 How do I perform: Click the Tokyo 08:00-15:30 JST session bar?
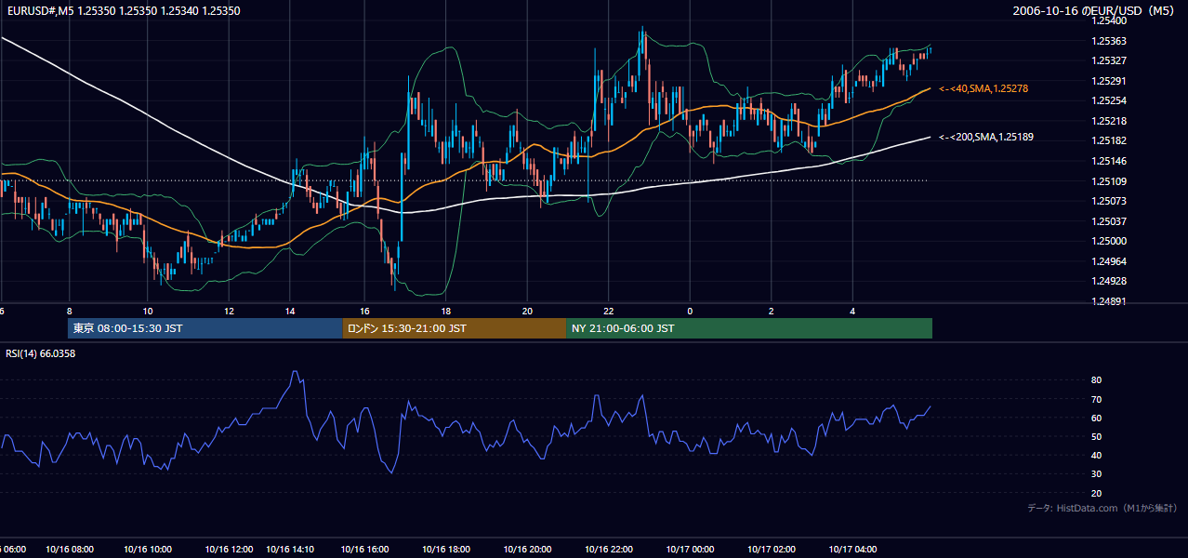point(205,328)
